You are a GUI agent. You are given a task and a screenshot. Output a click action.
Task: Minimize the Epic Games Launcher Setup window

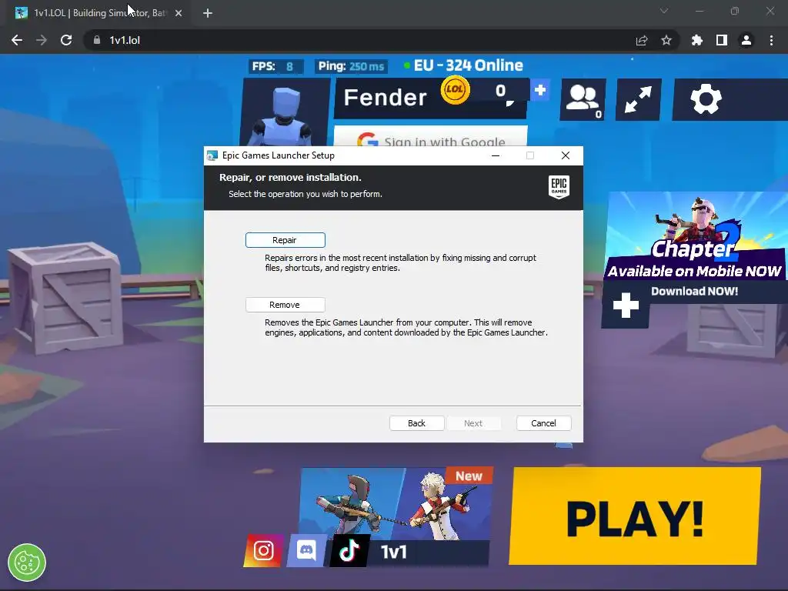pyautogui.click(x=496, y=155)
